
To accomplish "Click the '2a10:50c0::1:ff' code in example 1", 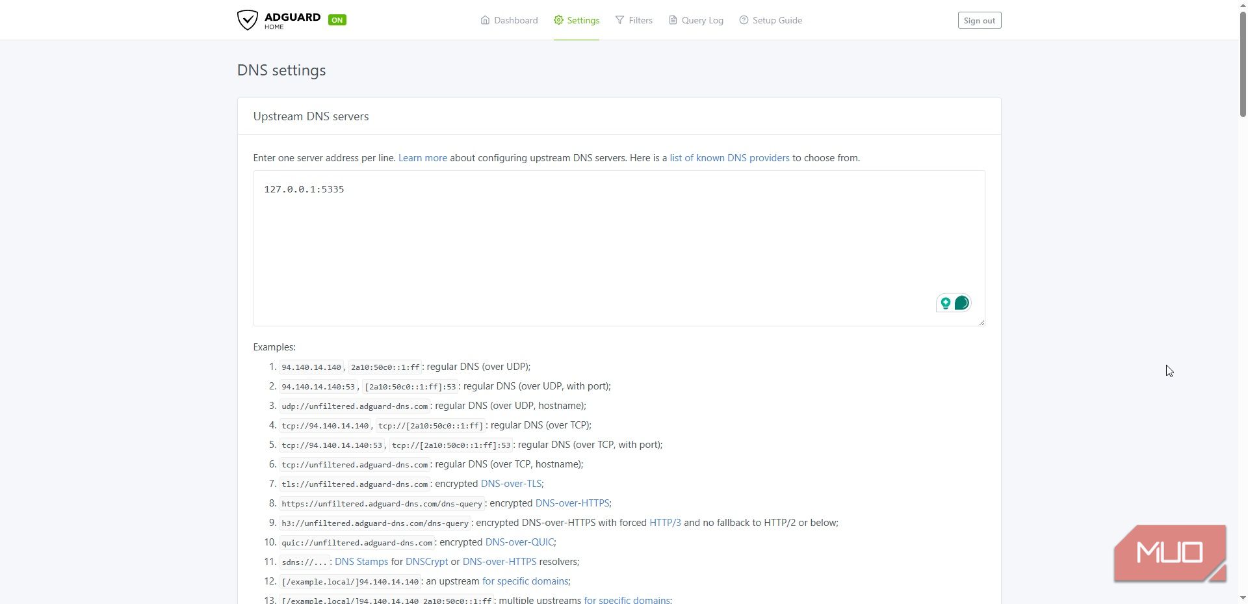I will 385,367.
